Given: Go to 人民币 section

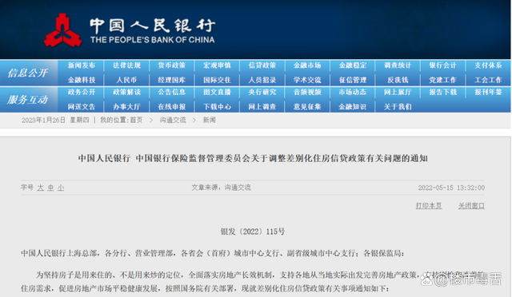Looking at the screenshot, I should pos(126,80).
